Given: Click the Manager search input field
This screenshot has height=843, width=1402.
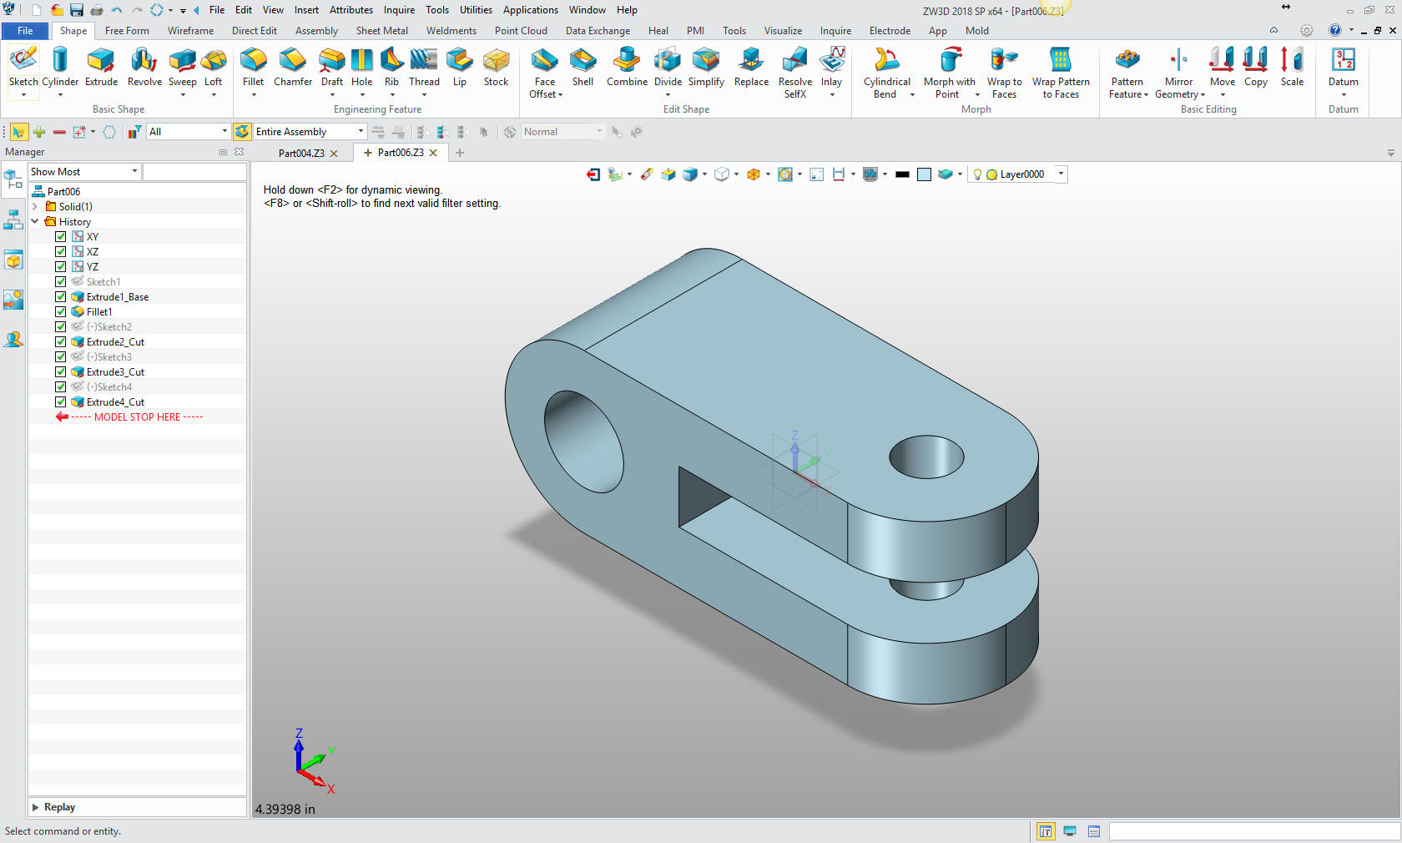Looking at the screenshot, I should (x=194, y=172).
